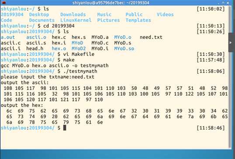Maximize the terminal window
The image size is (235, 159).
223,3
